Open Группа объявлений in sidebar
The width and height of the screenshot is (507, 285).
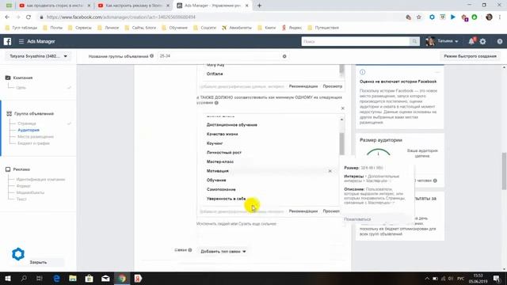pyautogui.click(x=34, y=114)
